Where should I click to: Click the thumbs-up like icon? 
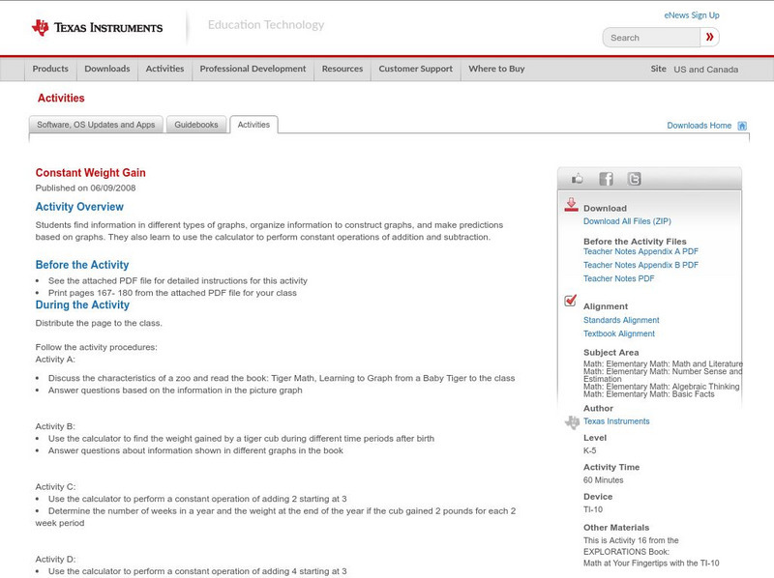point(577,179)
